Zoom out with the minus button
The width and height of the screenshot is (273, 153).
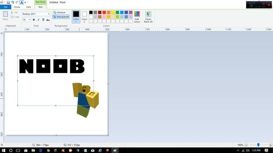[x=246, y=145]
